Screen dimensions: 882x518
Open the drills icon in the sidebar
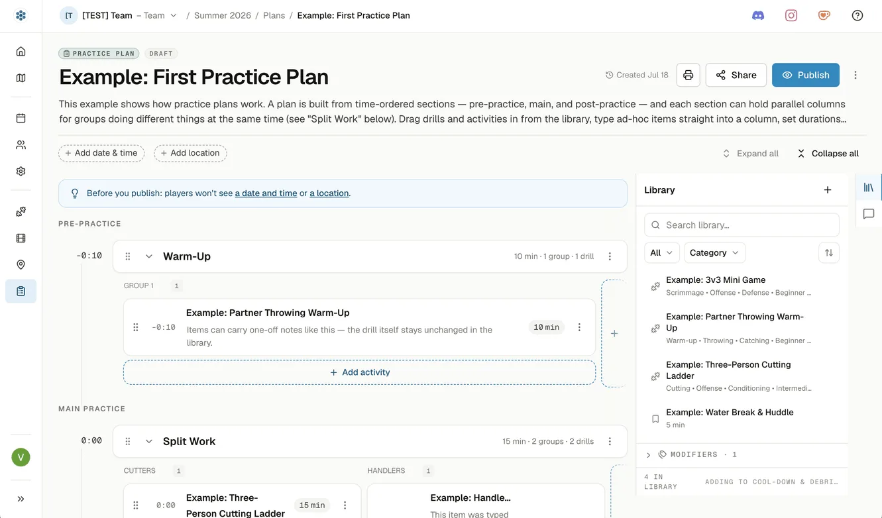(x=21, y=212)
